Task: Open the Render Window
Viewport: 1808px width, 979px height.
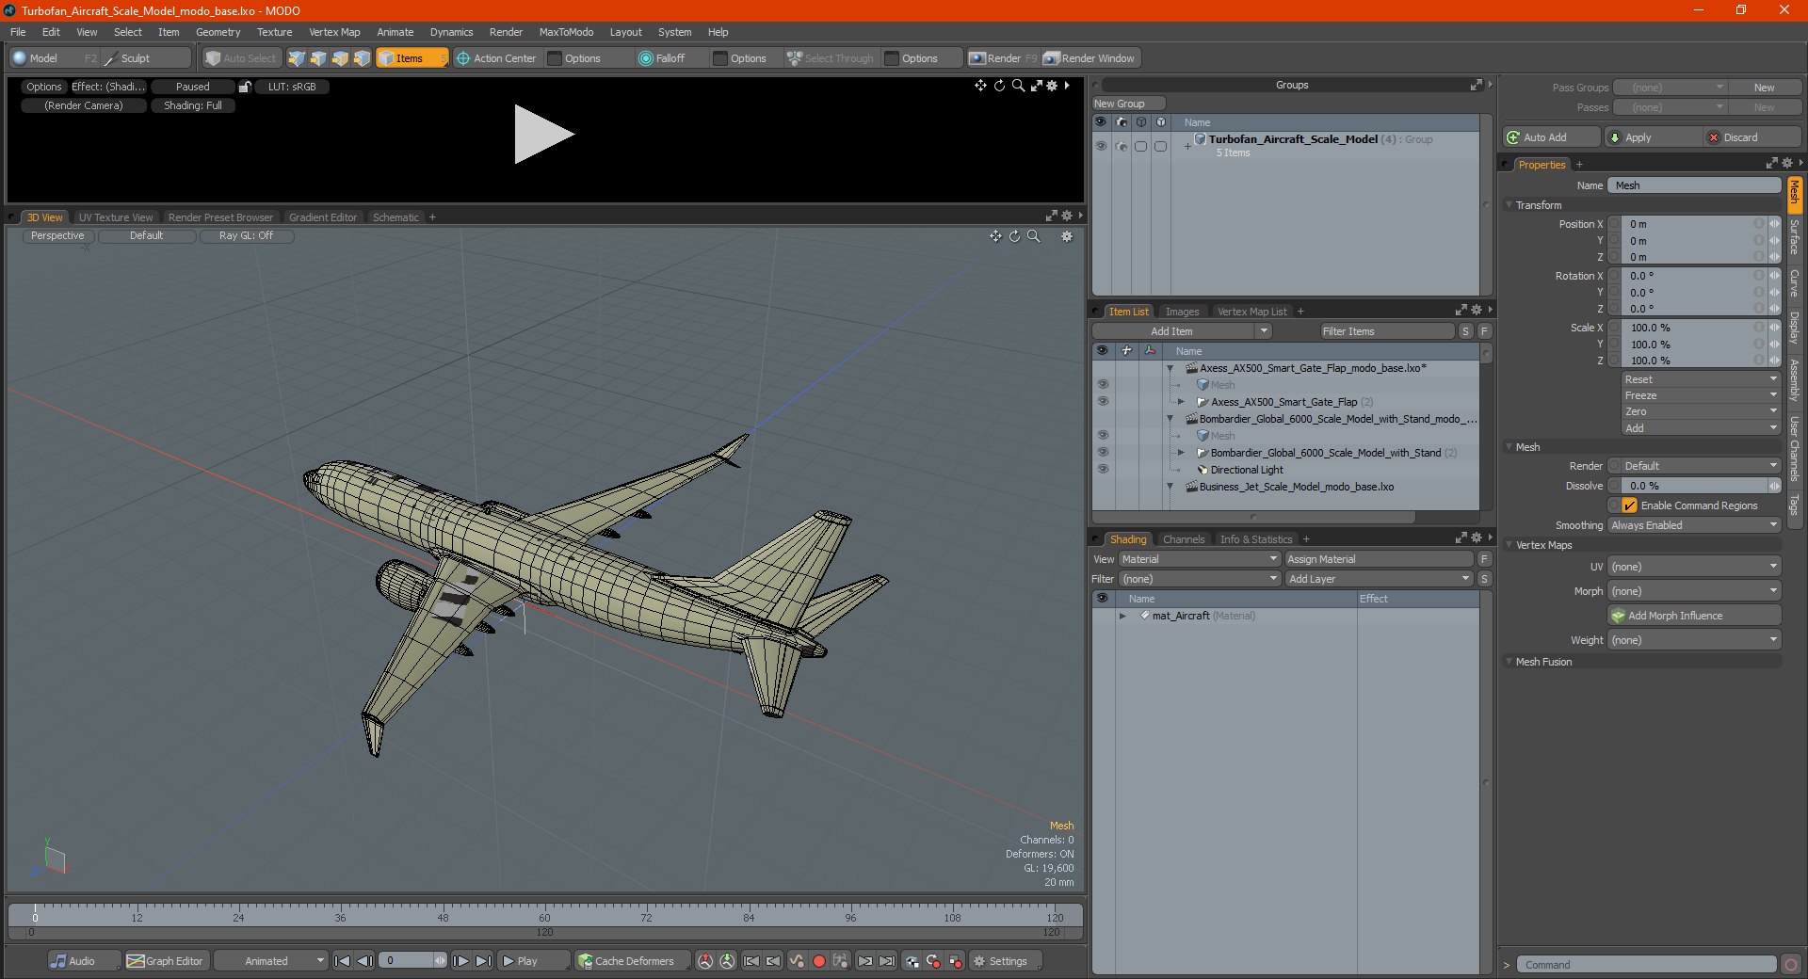Action: coord(1090,58)
